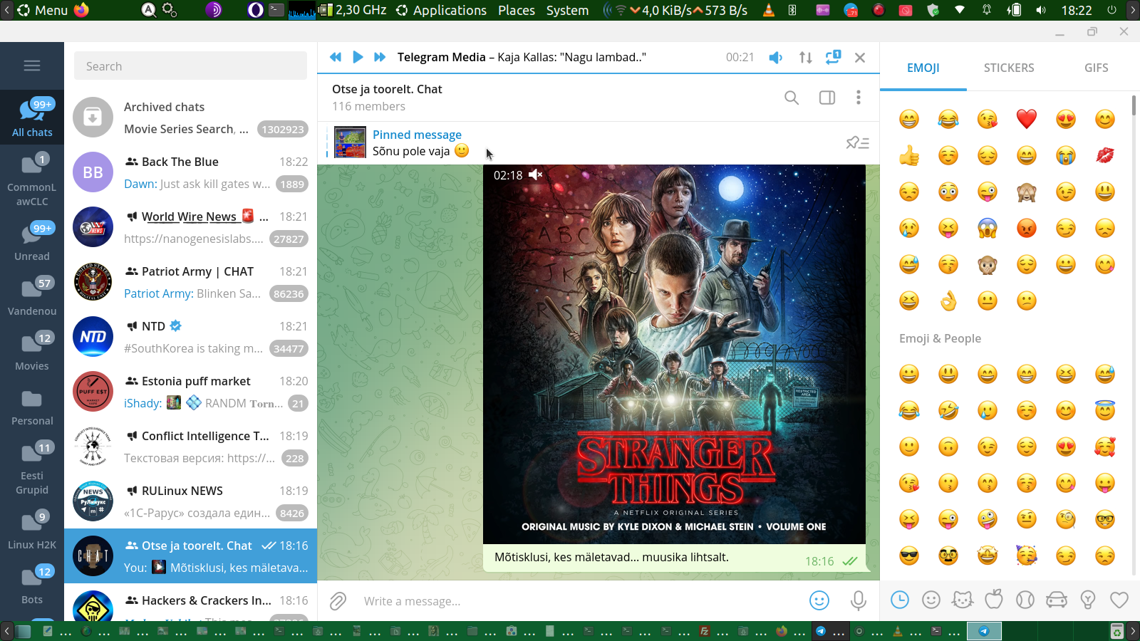Open the Eesti Grupid folder
Image resolution: width=1140 pixels, height=641 pixels.
32,468
